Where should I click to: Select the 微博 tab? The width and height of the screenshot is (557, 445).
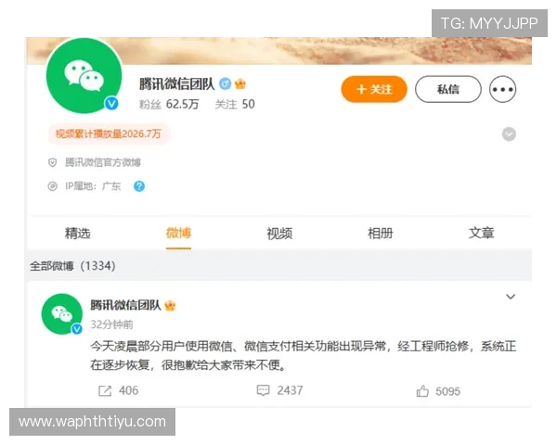178,233
